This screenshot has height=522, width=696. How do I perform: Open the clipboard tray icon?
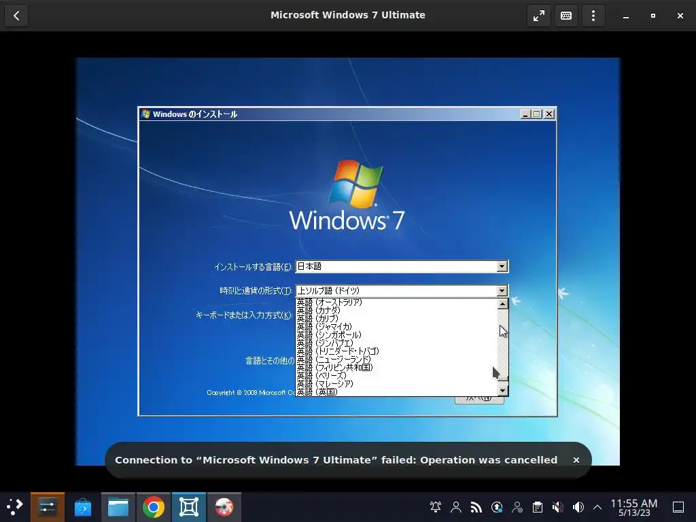coord(538,507)
